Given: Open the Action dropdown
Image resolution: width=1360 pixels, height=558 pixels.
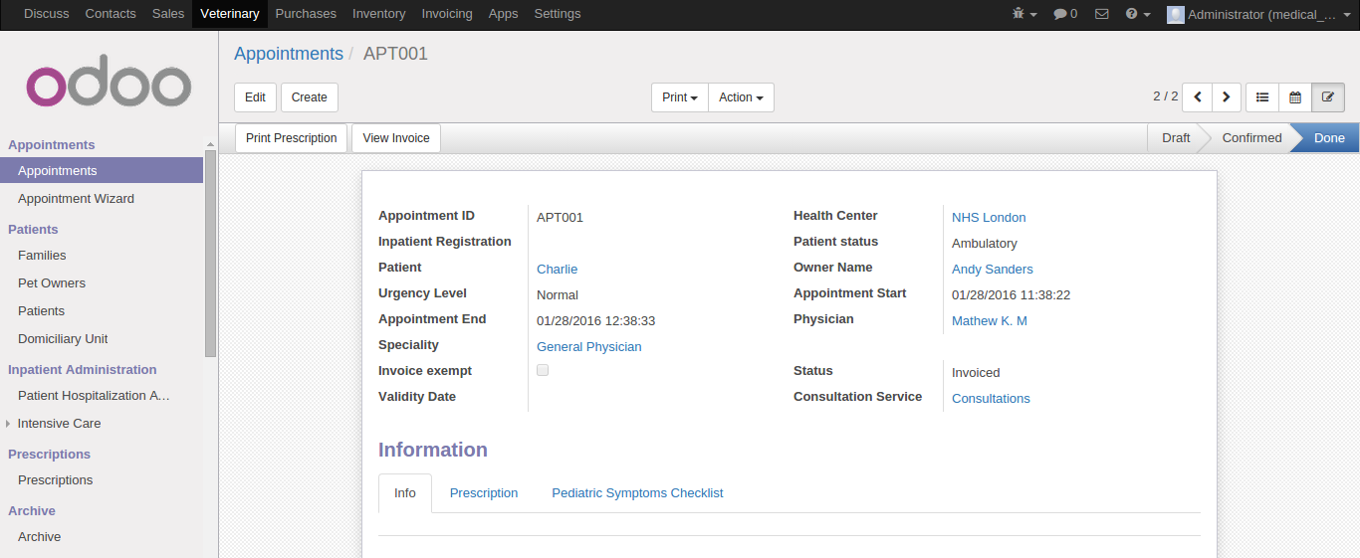Looking at the screenshot, I should point(741,97).
